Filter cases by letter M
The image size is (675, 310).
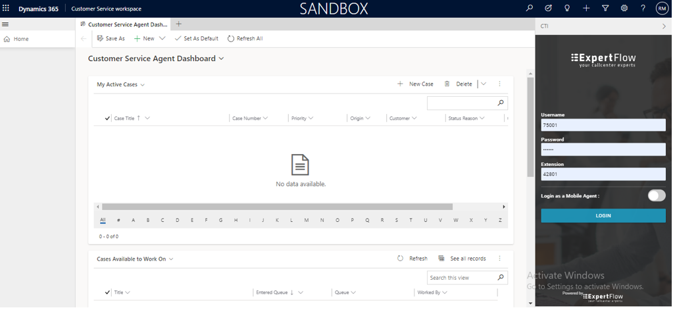(307, 220)
